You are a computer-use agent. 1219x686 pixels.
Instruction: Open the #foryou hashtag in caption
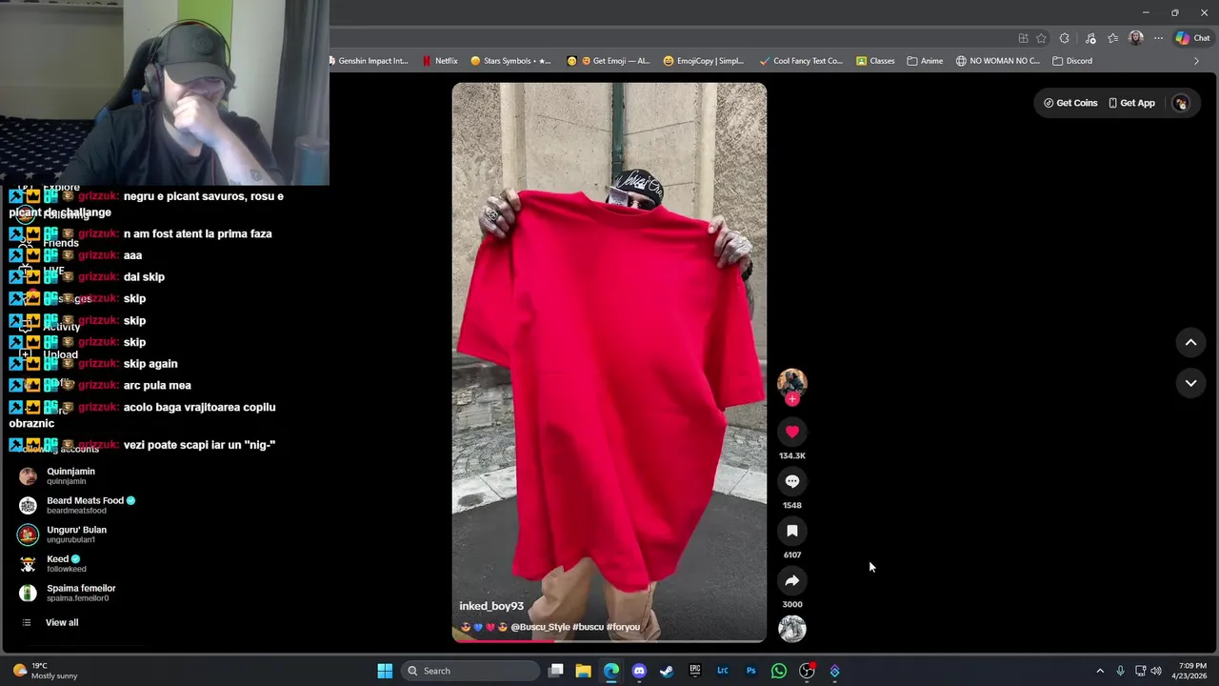(x=623, y=627)
